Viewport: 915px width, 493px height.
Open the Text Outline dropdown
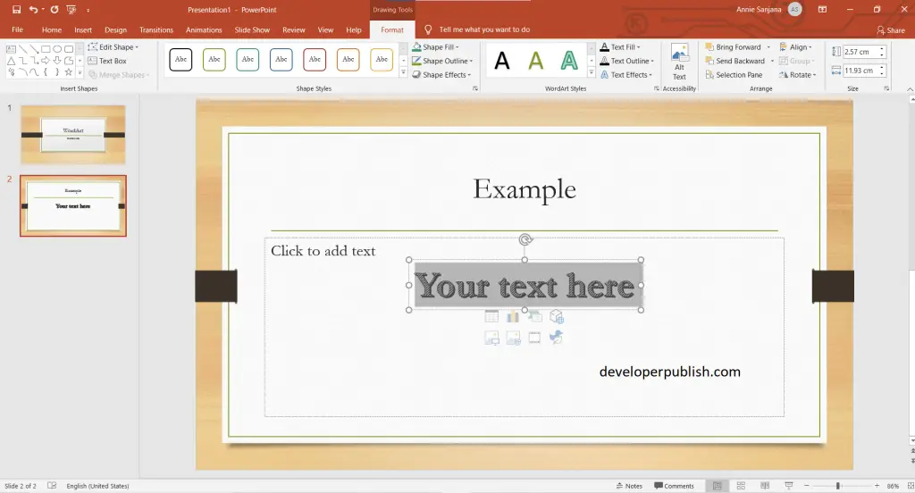pos(627,61)
